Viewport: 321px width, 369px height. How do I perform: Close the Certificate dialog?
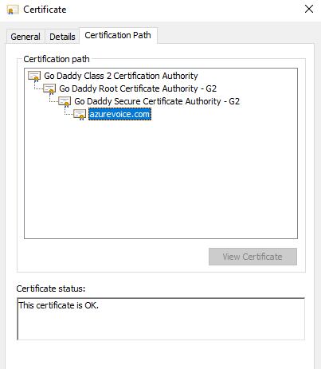pos(309,10)
